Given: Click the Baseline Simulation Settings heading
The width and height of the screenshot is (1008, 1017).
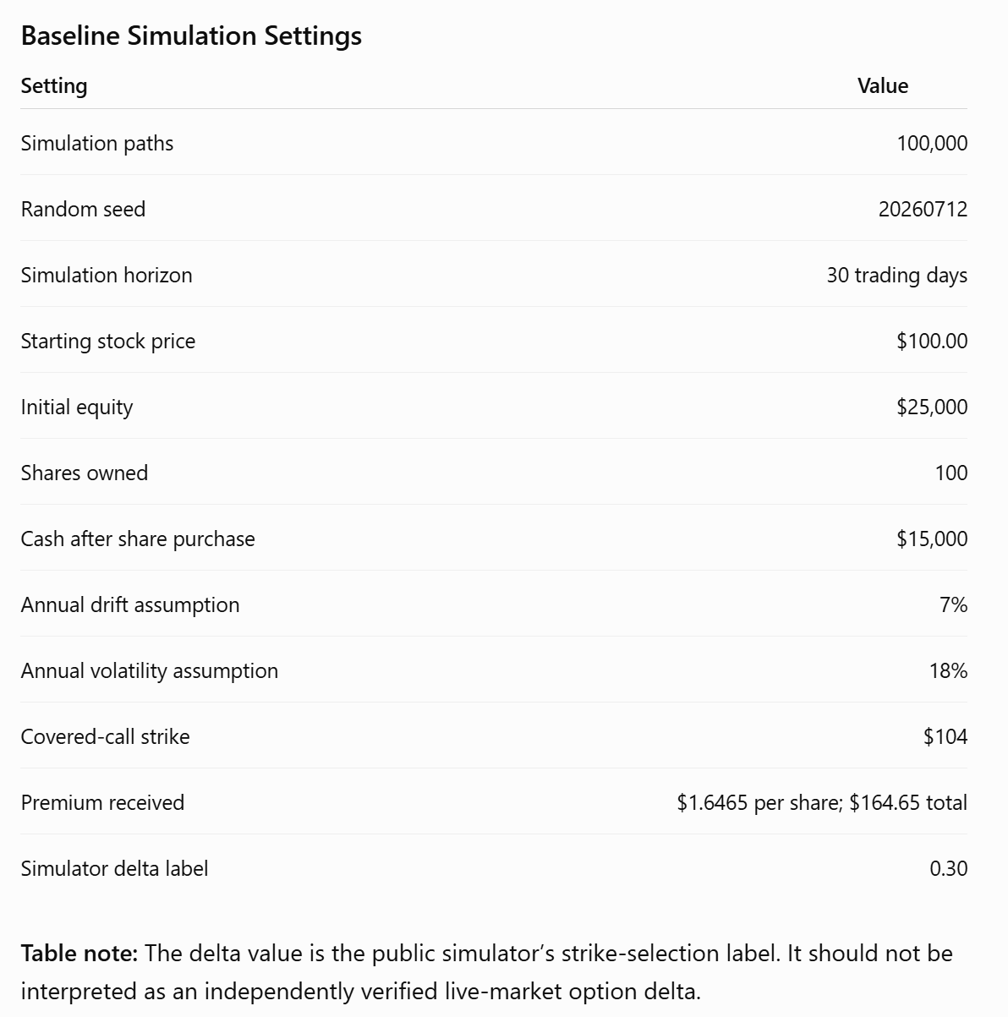Looking at the screenshot, I should (191, 36).
